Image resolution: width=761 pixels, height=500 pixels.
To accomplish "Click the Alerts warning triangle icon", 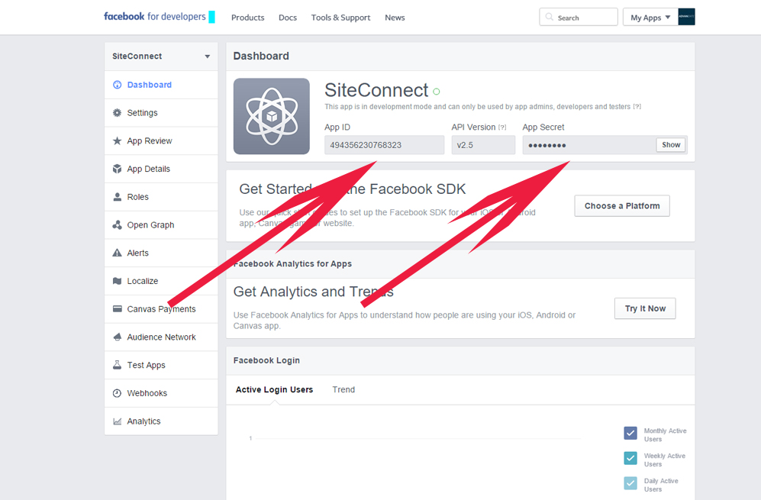I will pos(117,253).
